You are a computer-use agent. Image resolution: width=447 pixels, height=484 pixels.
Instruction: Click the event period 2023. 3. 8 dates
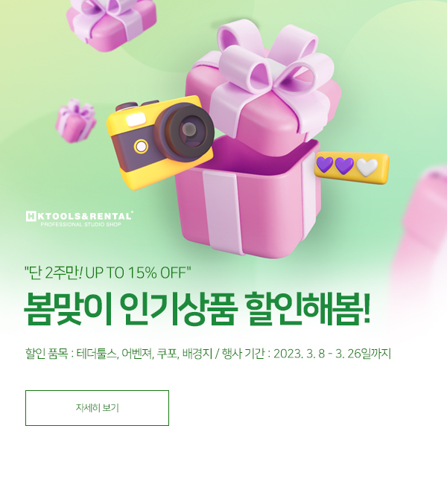pyautogui.click(x=332, y=354)
